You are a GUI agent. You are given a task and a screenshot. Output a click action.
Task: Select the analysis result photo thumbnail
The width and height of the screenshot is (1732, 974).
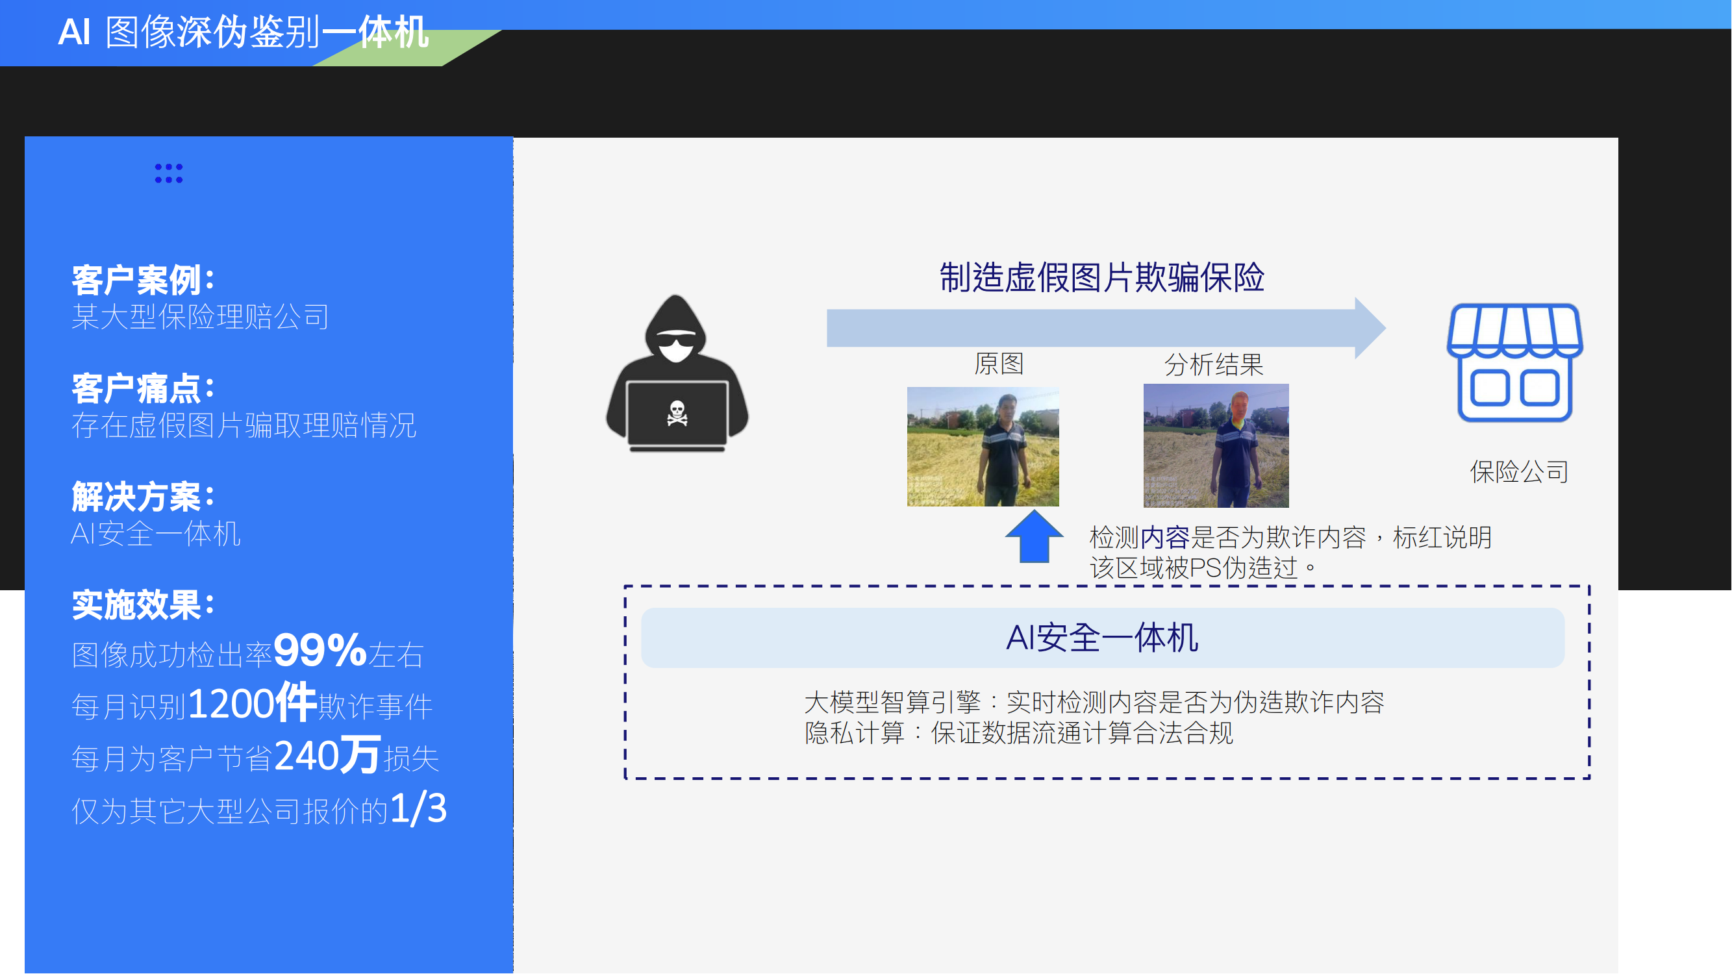click(x=1216, y=445)
